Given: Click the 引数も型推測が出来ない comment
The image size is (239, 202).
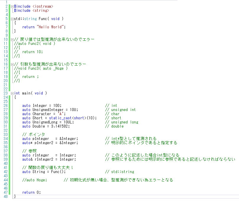Looking at the screenshot, I should pyautogui.click(x=50, y=64).
